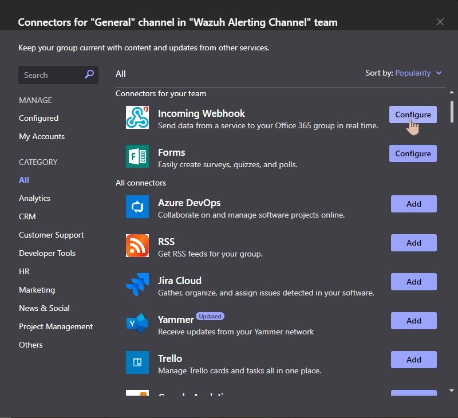Click the Azure DevOps connector icon
Image resolution: width=458 pixels, height=418 pixels.
pyautogui.click(x=137, y=207)
